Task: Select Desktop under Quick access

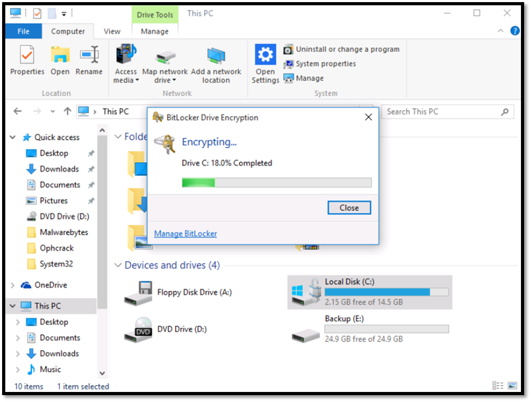Action: (54, 153)
